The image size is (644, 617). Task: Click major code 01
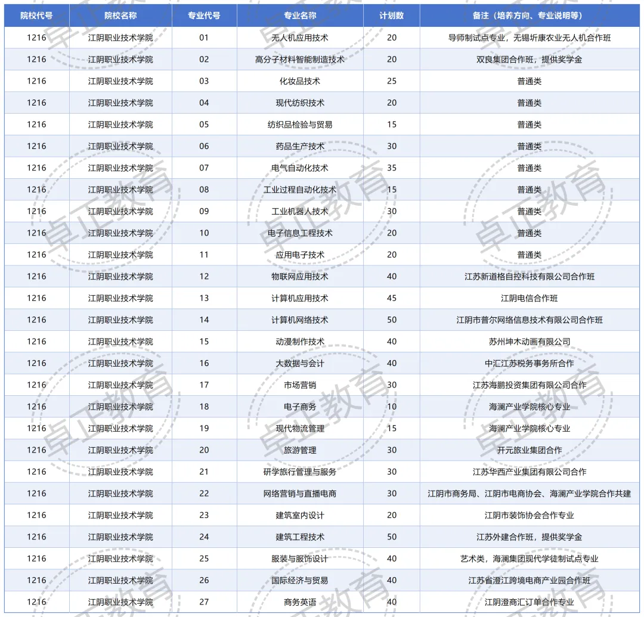pos(204,38)
